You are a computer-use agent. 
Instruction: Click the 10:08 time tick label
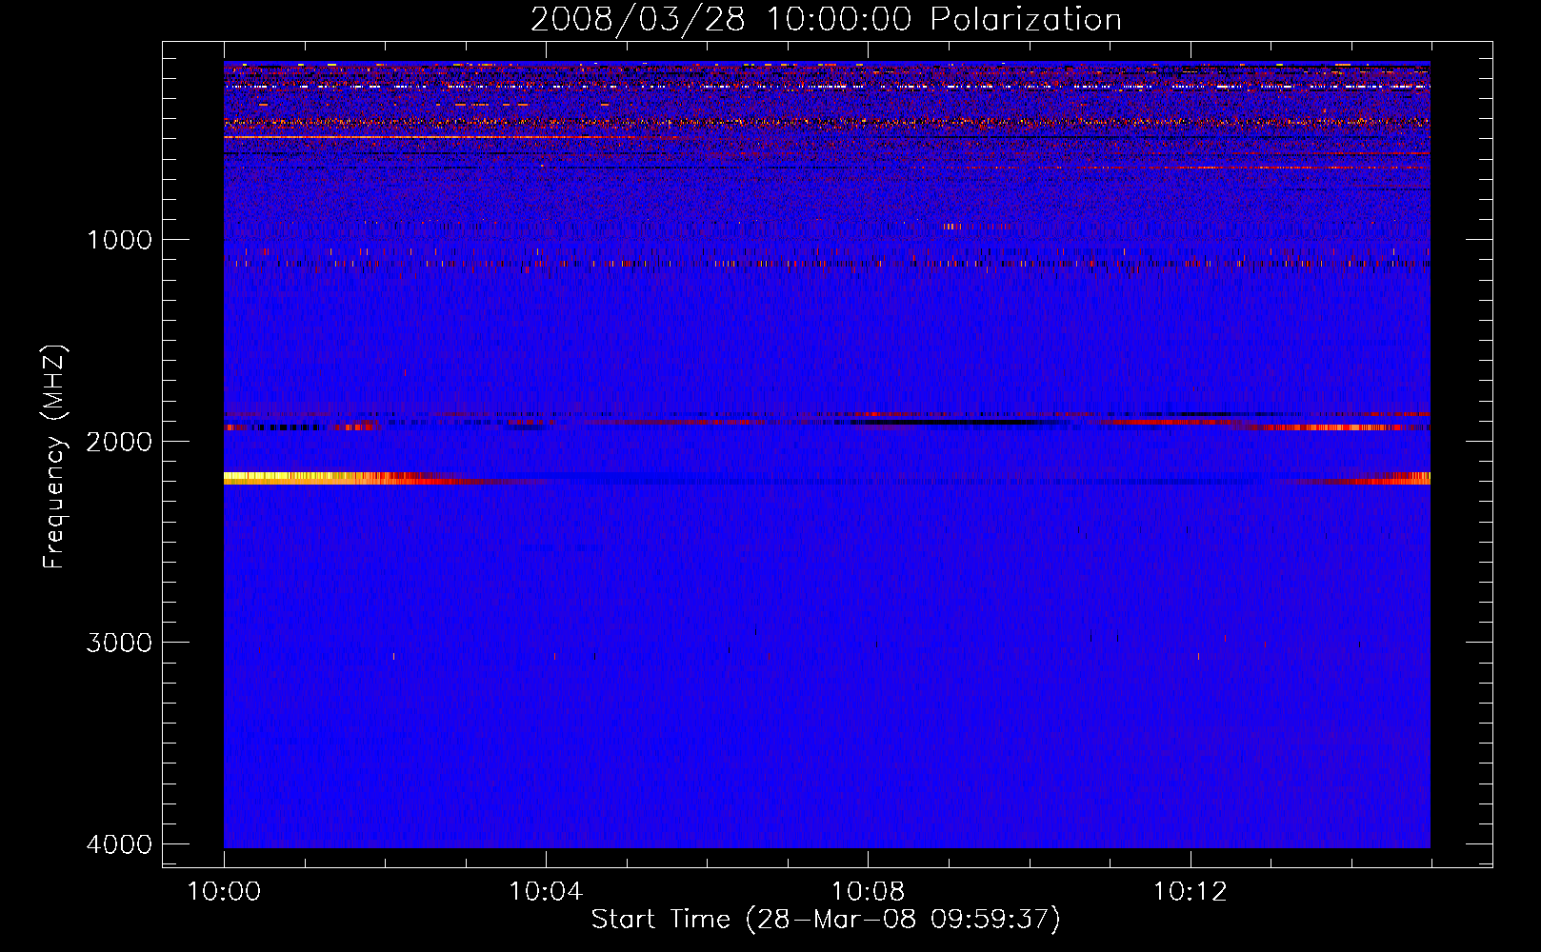click(x=868, y=892)
